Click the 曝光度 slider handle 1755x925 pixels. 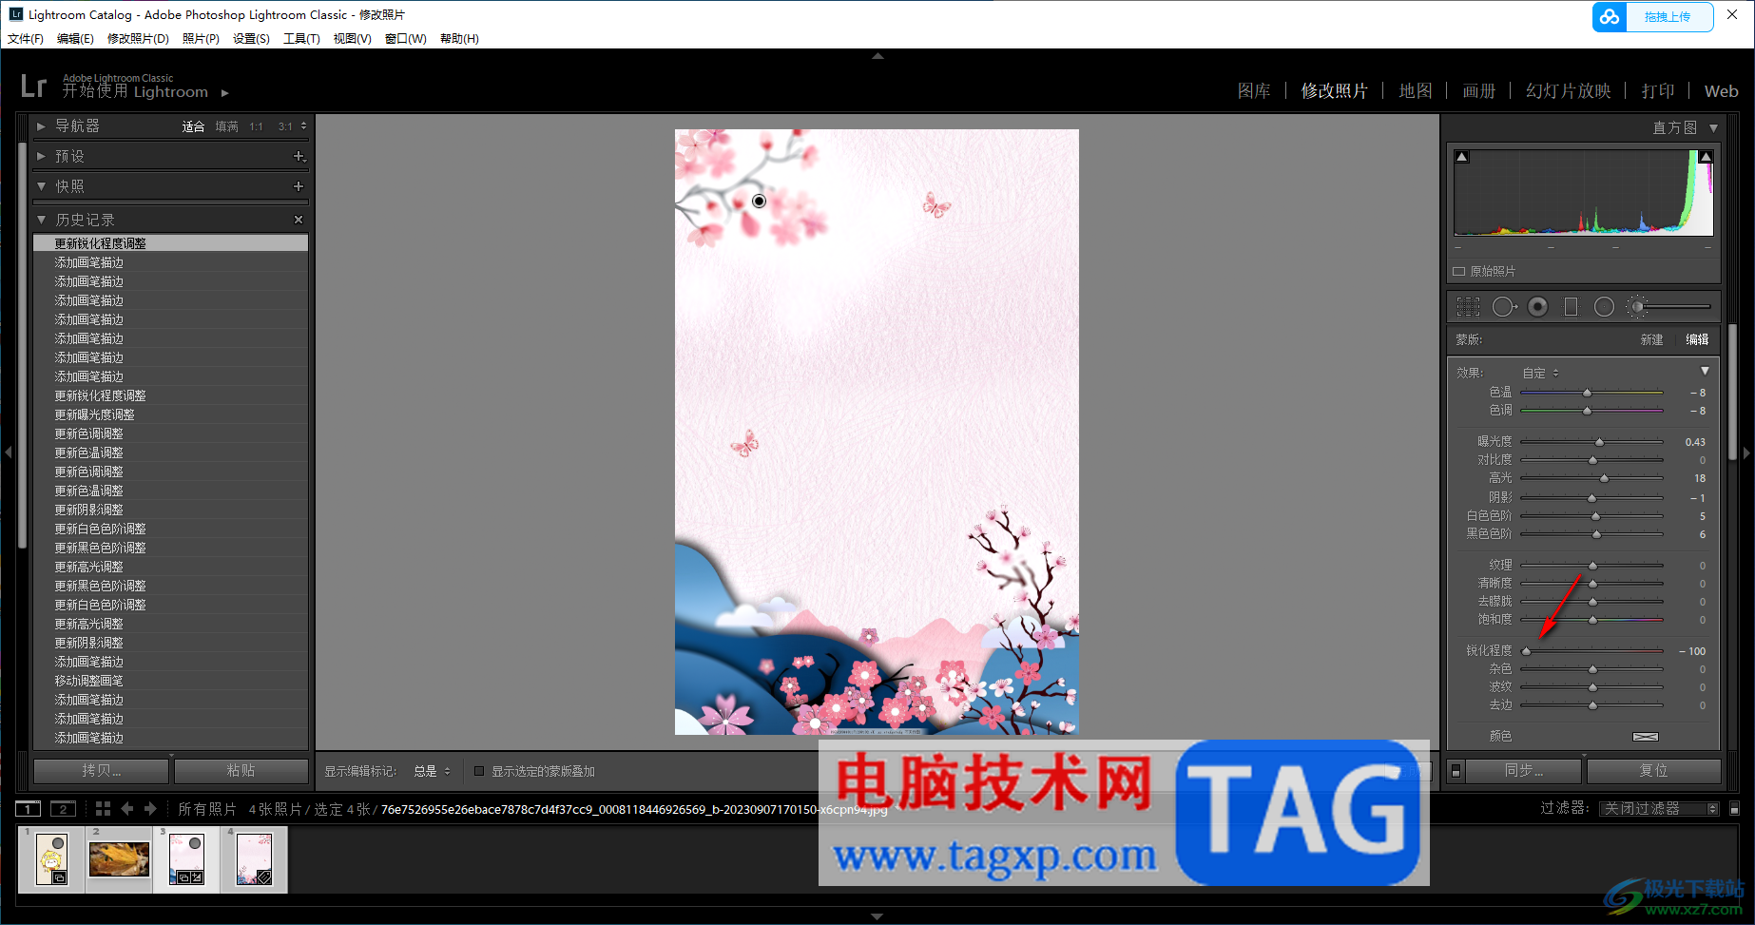1599,443
